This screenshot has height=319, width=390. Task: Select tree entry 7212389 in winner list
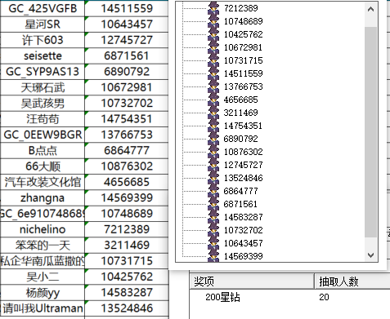241,8
